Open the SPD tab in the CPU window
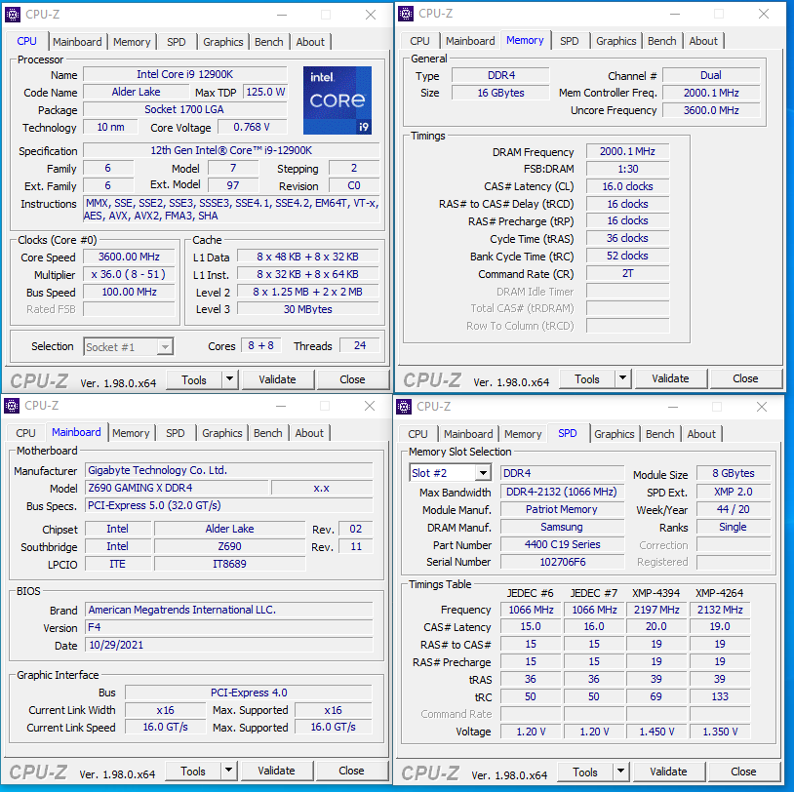The image size is (794, 792). [177, 42]
